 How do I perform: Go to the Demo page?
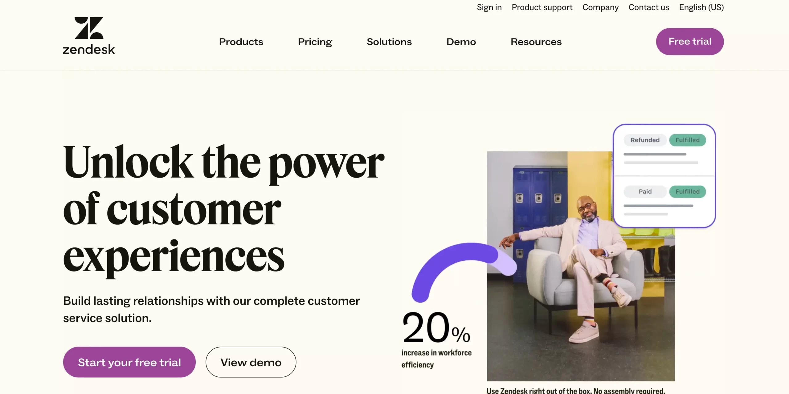pos(461,42)
